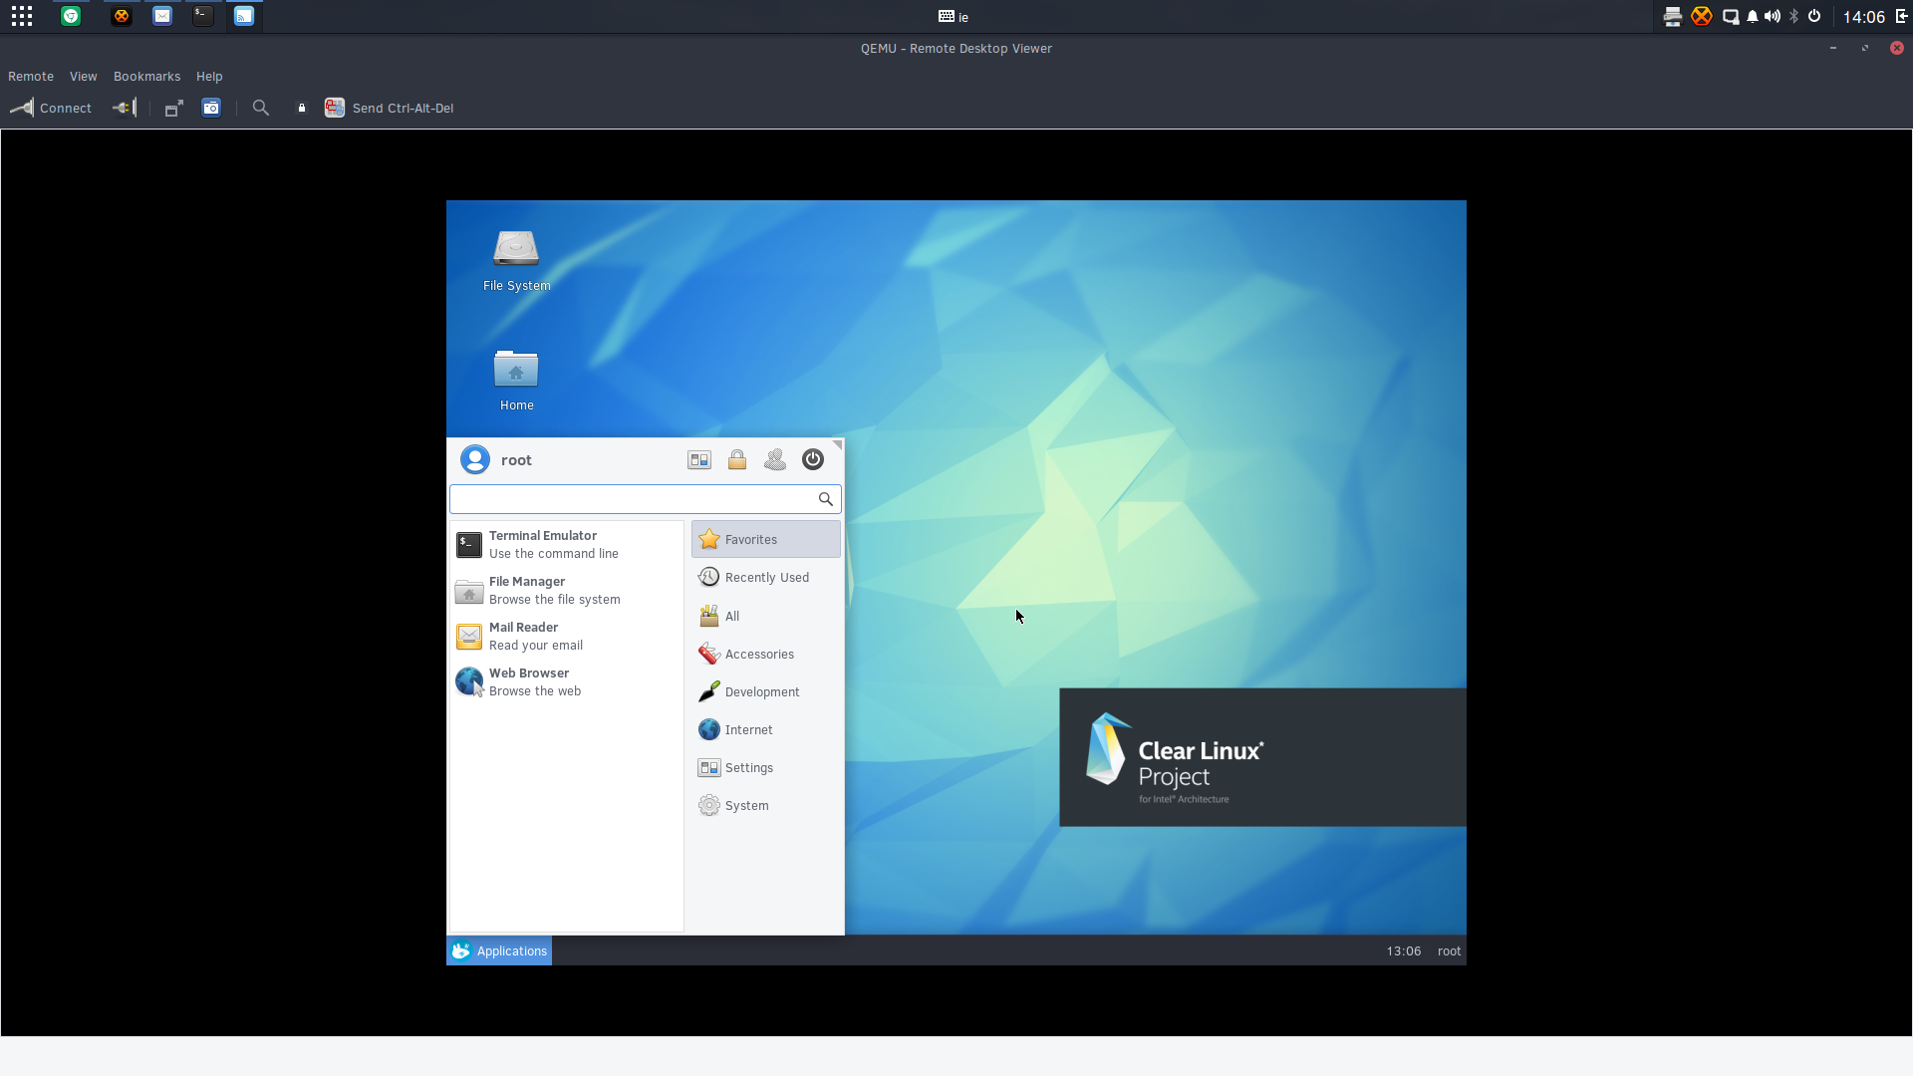The image size is (1913, 1076).
Task: Take screenshot with camera toolbar icon
Action: point(211,108)
